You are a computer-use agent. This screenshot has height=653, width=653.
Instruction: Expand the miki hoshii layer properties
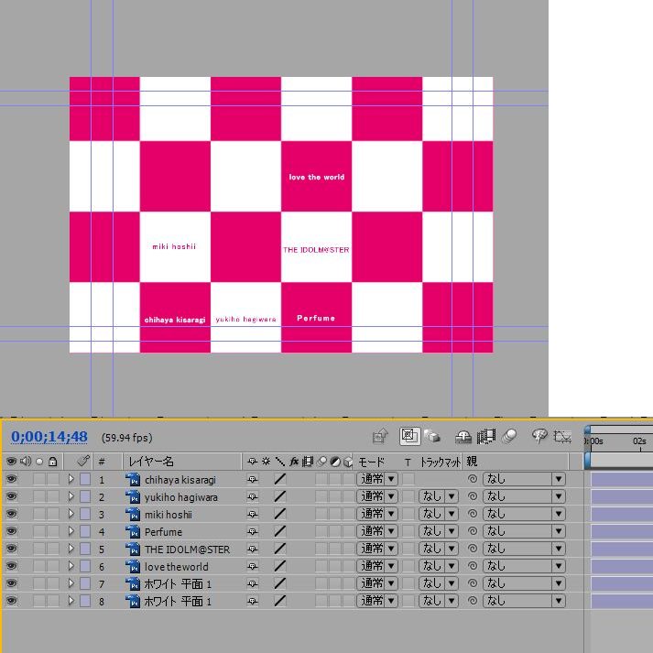pos(71,514)
